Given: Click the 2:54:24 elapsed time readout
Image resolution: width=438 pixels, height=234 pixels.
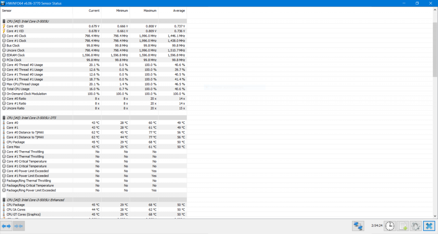Looking at the screenshot, I should [x=377, y=225].
